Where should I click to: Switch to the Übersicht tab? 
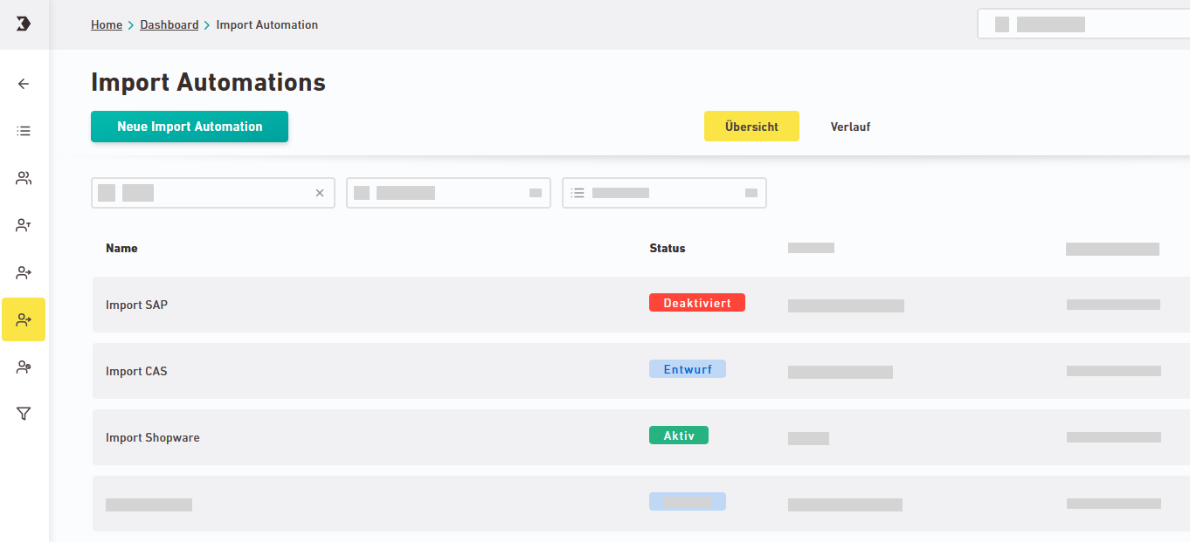pyautogui.click(x=751, y=127)
